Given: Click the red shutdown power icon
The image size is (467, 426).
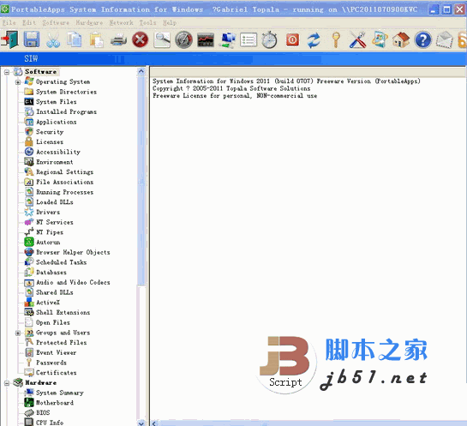Looking at the screenshot, I should coord(292,40).
